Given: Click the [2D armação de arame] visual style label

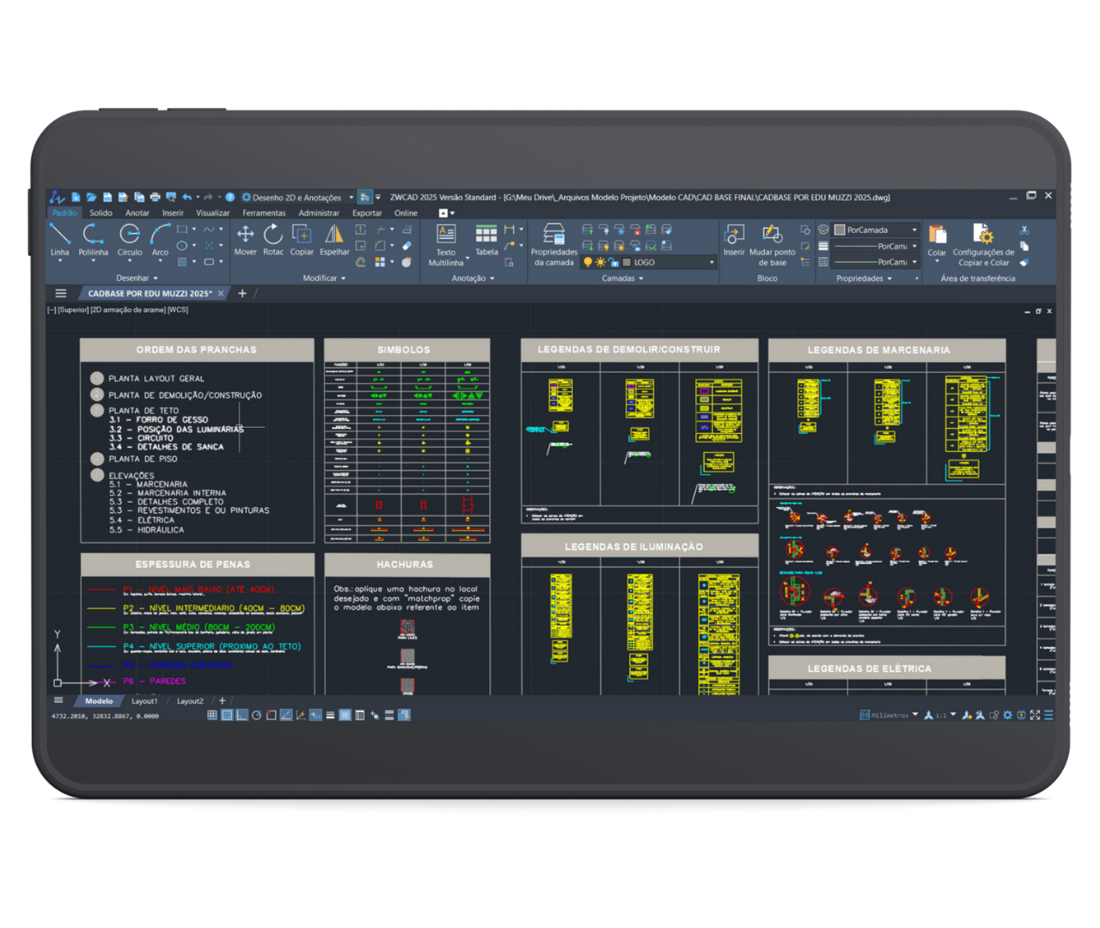Looking at the screenshot, I should pyautogui.click(x=128, y=310).
